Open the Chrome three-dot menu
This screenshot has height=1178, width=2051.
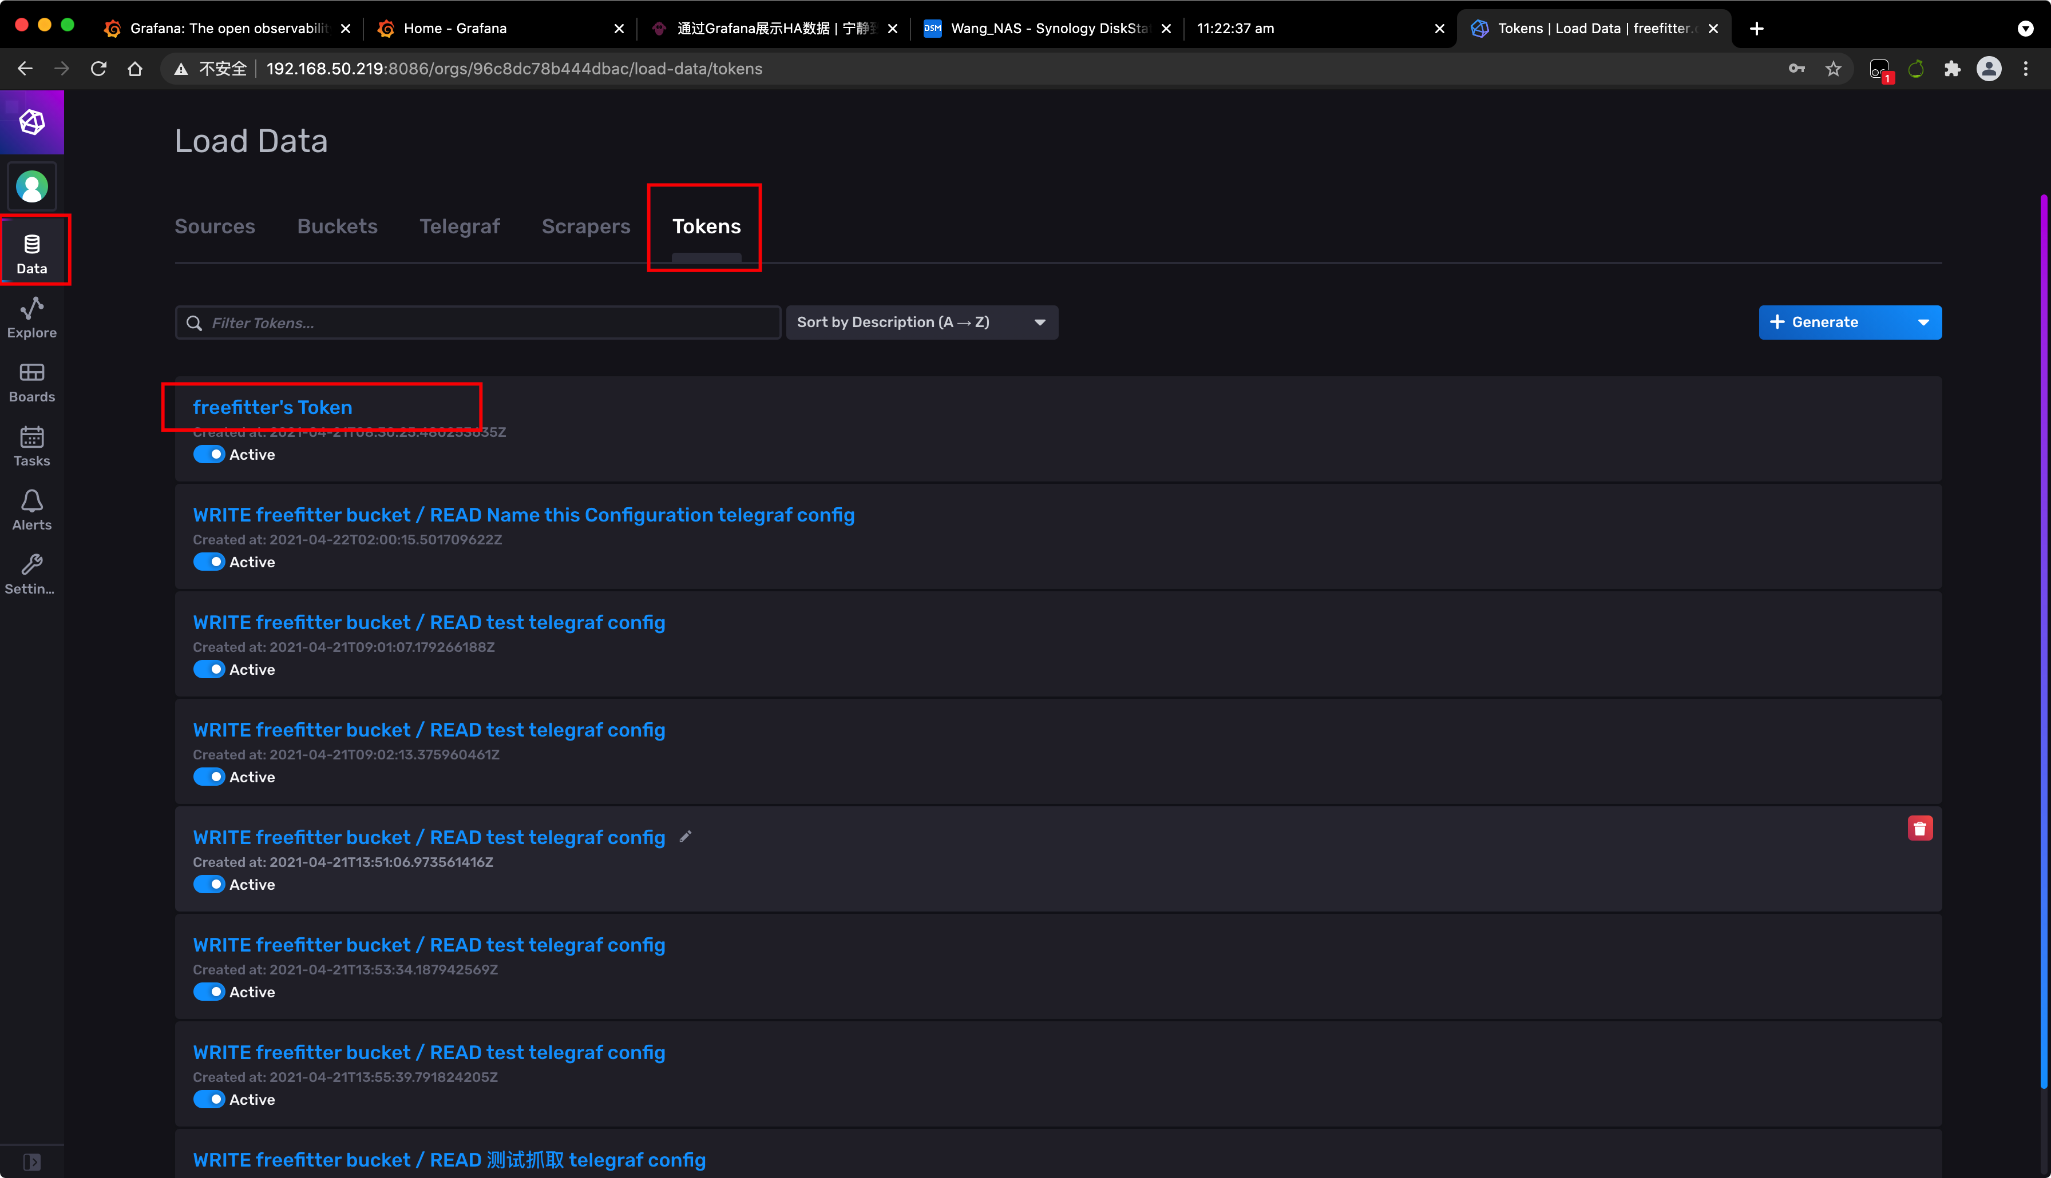[2026, 69]
